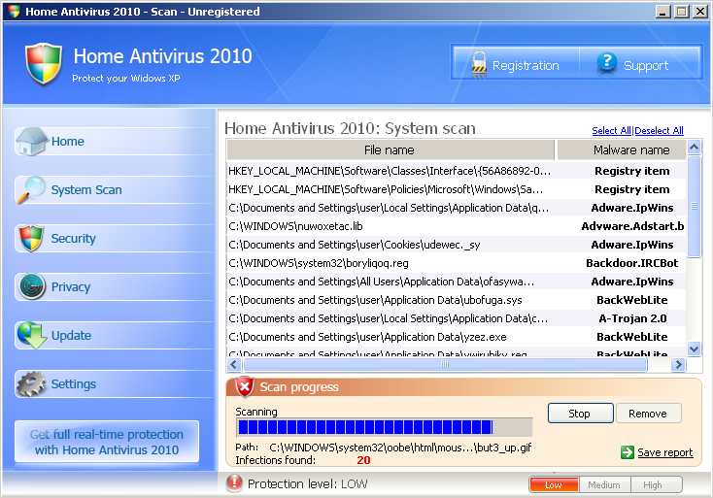Open the Privacy section
This screenshot has width=713, height=498.
click(114, 287)
